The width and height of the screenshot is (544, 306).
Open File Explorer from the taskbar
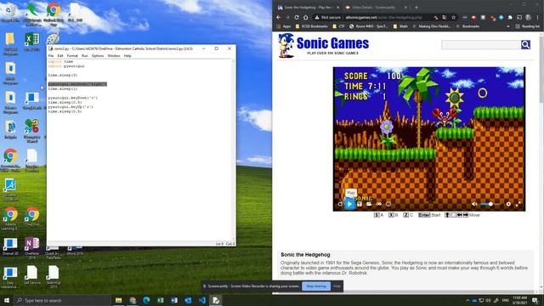[x=119, y=300]
